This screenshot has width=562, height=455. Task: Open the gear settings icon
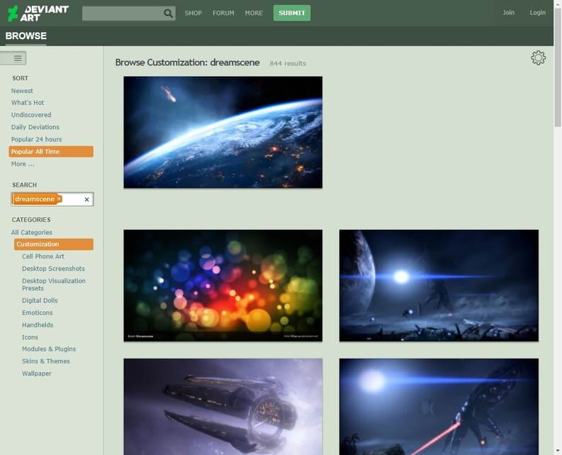click(538, 57)
